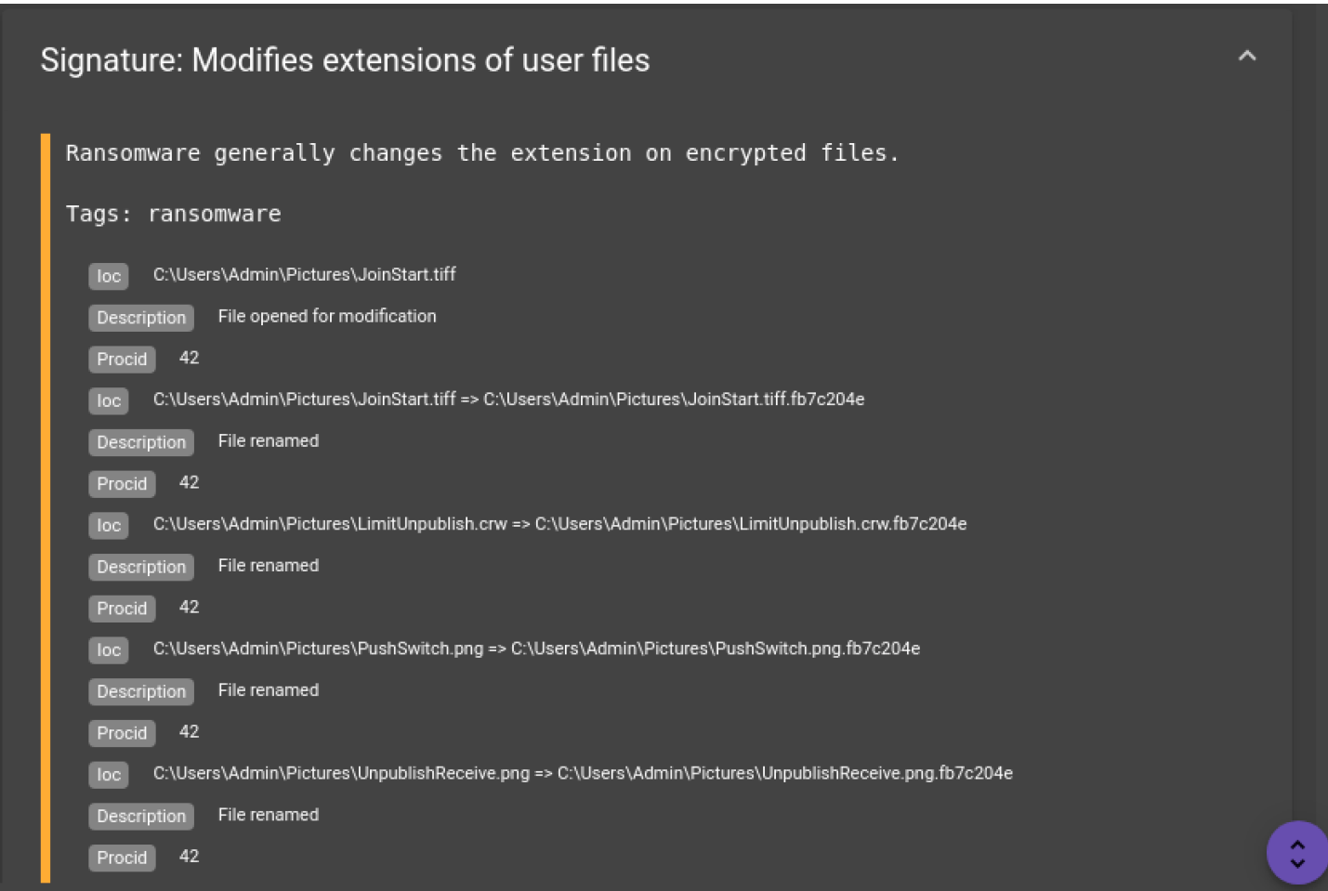Click the Description tag under the LimitUnpublish.crw entry
Viewport: 1328px width, 891px height.
pos(141,567)
